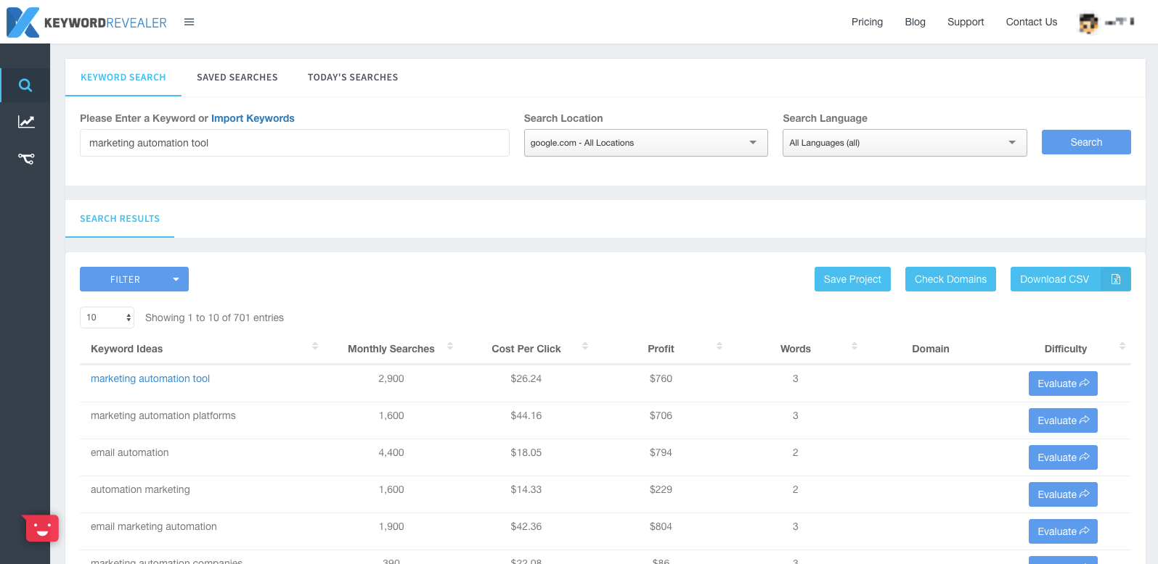1158x564 pixels.
Task: Open the Search Location dropdown
Action: point(645,143)
